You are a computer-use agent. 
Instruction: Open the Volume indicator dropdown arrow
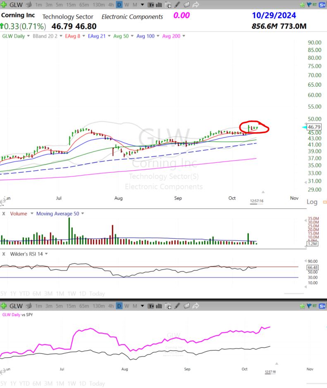tap(32, 214)
